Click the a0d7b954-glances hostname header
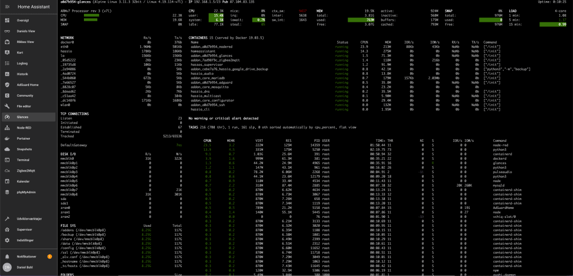Viewport: 573px width, 276px height. tap(76, 2)
